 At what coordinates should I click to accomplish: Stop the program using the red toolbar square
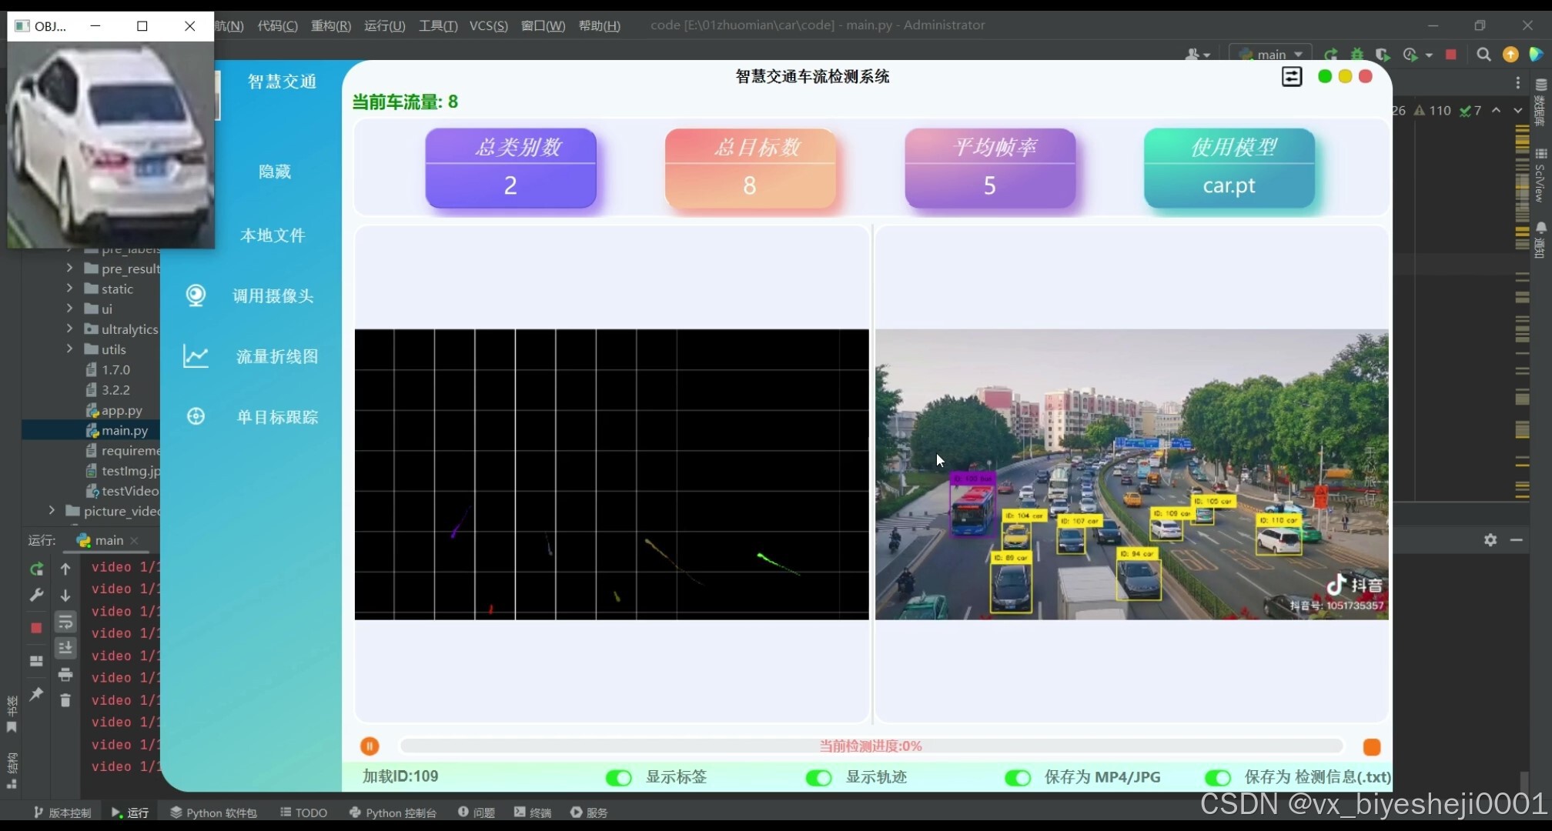click(x=1450, y=55)
